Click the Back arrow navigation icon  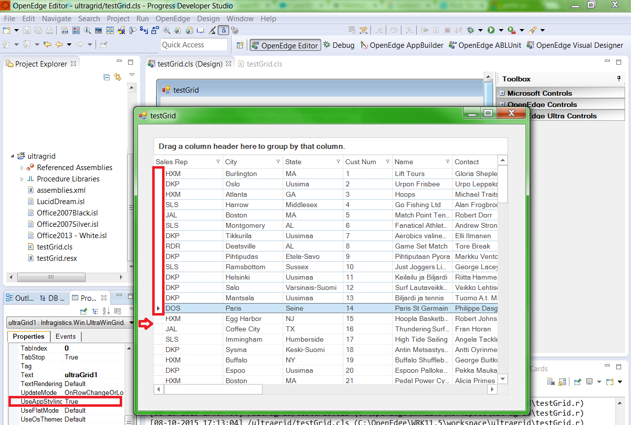coord(59,45)
